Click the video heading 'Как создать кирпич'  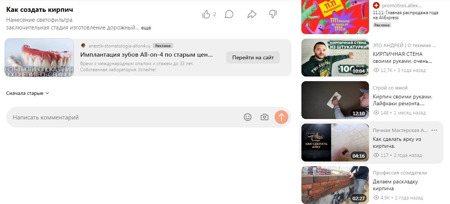[x=40, y=10]
